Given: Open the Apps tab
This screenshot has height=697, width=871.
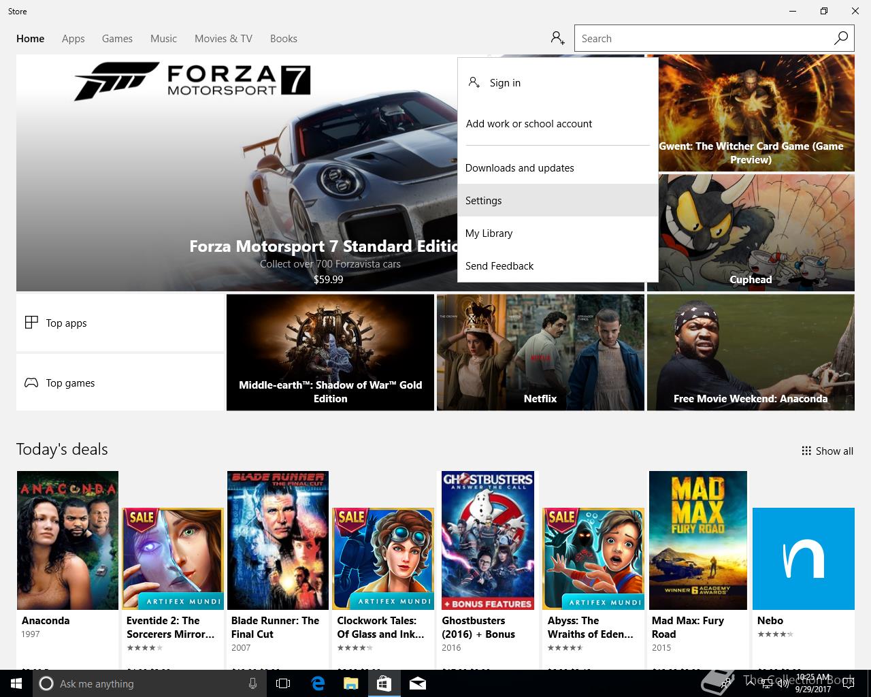Looking at the screenshot, I should pyautogui.click(x=73, y=38).
